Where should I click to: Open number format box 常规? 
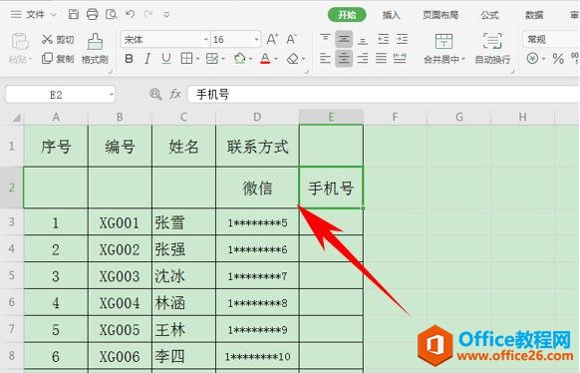point(551,39)
